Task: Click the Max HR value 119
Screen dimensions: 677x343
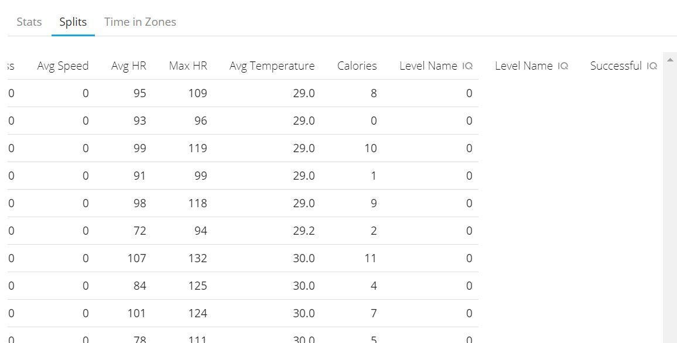Action: click(197, 148)
